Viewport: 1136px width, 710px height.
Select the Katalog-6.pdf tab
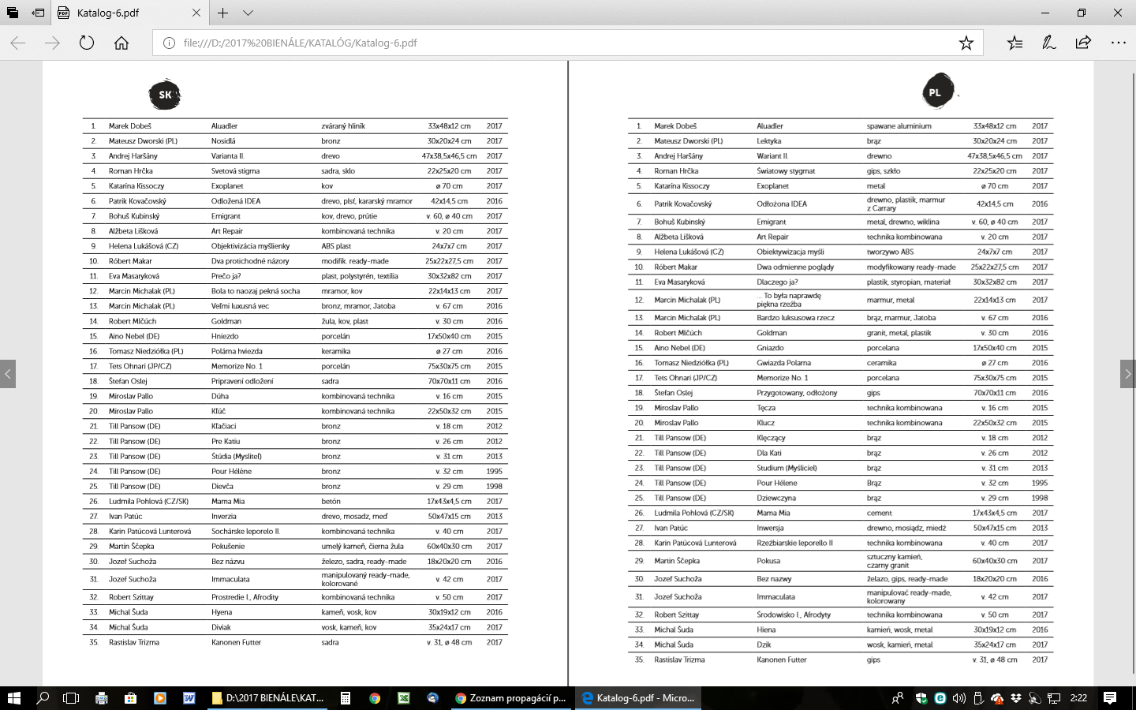[x=118, y=13]
